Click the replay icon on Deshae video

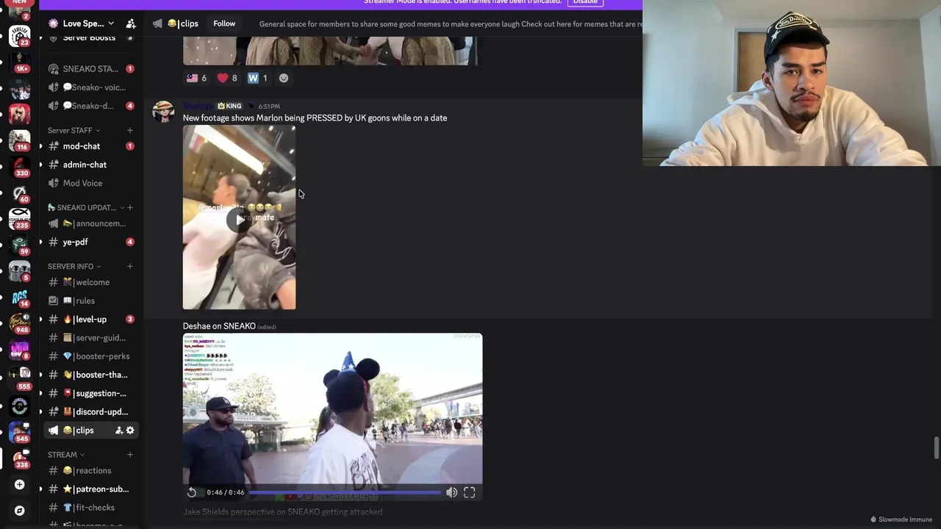tap(192, 492)
